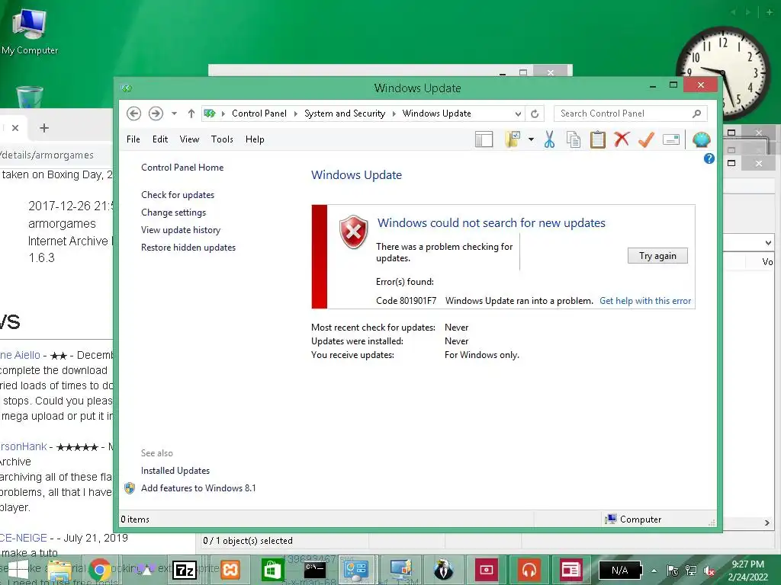The height and width of the screenshot is (585, 781).
Task: Click the Paste clipboard icon
Action: (x=598, y=140)
